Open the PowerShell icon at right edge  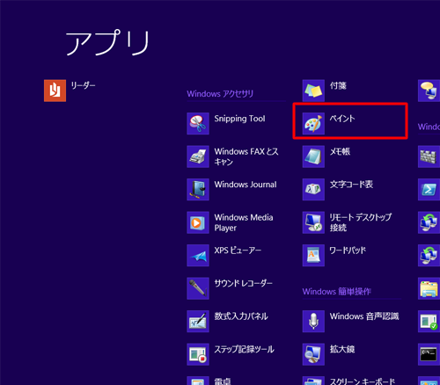tap(429, 189)
